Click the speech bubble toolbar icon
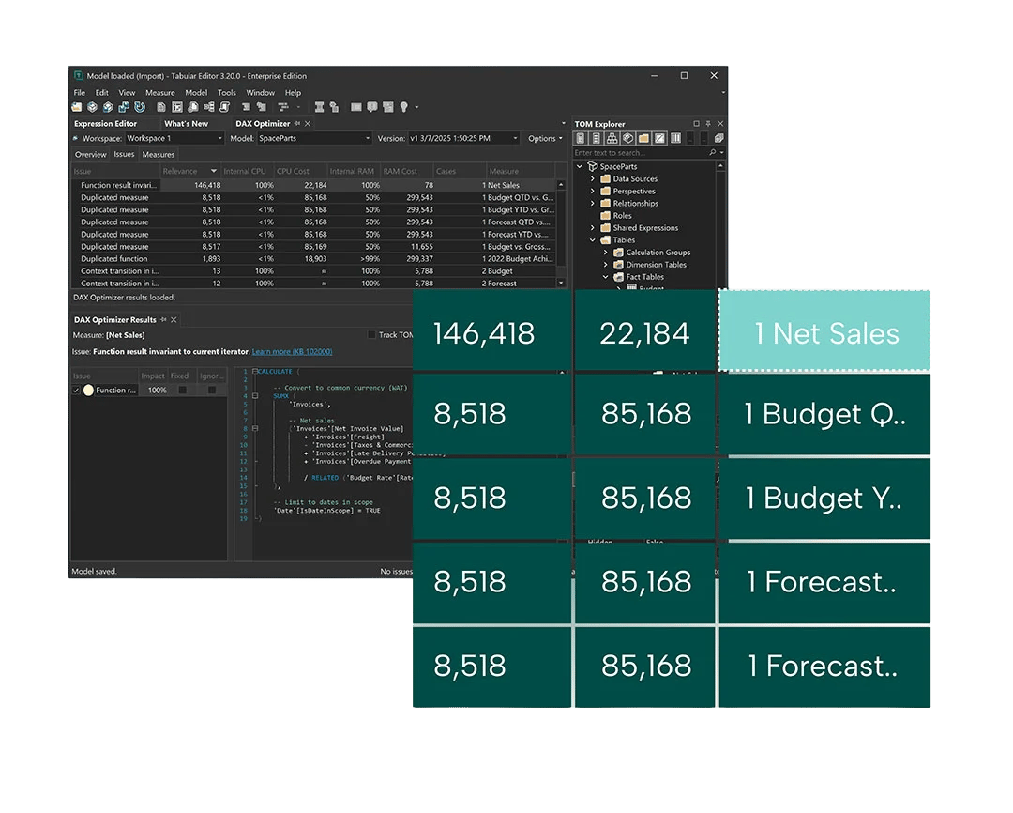The height and width of the screenshot is (813, 1013). 372,107
